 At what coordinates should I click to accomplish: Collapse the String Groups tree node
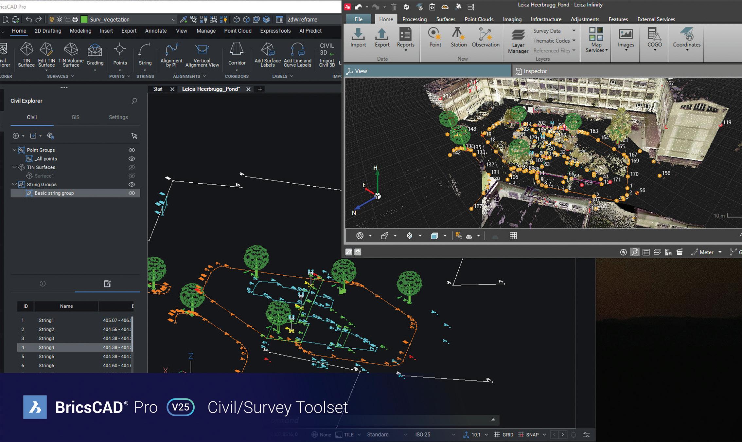click(14, 185)
